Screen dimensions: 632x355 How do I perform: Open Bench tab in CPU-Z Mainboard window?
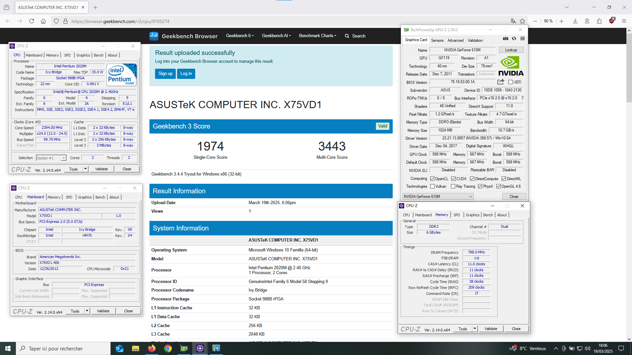100,197
